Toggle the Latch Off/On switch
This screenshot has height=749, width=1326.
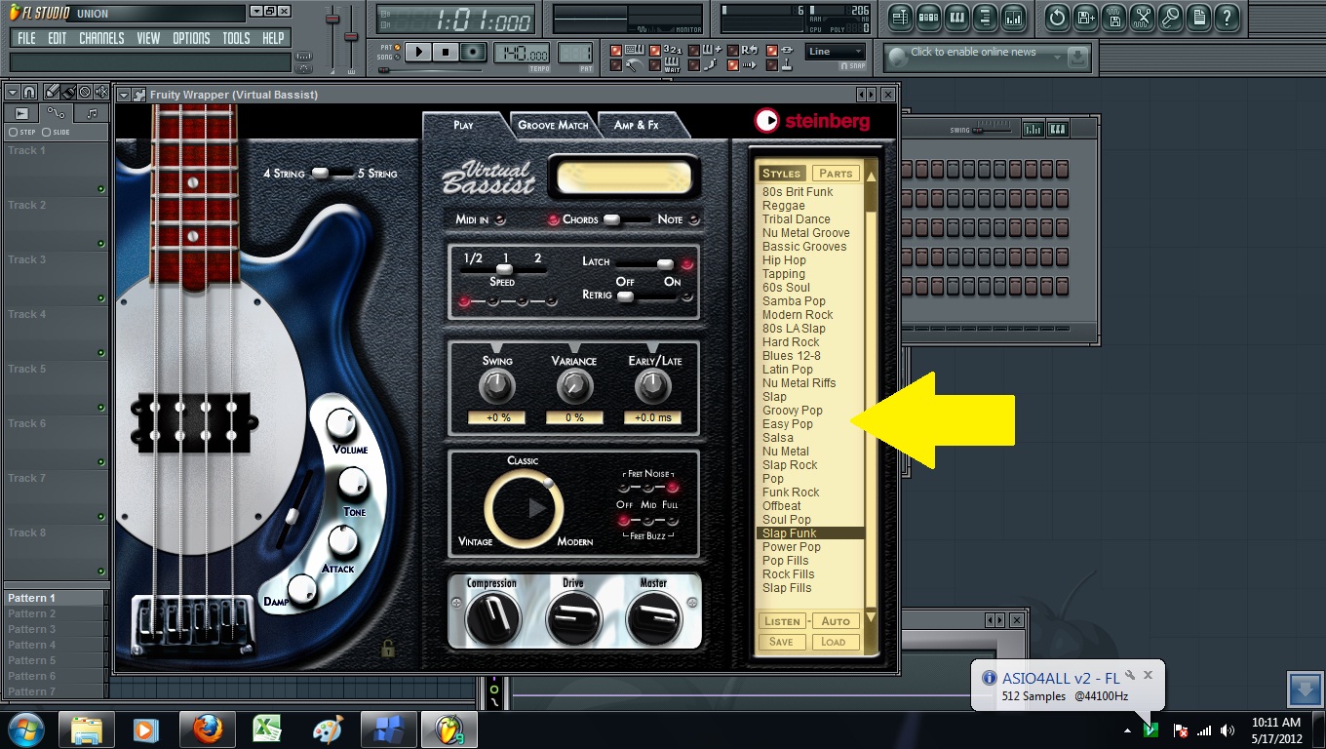646,264
